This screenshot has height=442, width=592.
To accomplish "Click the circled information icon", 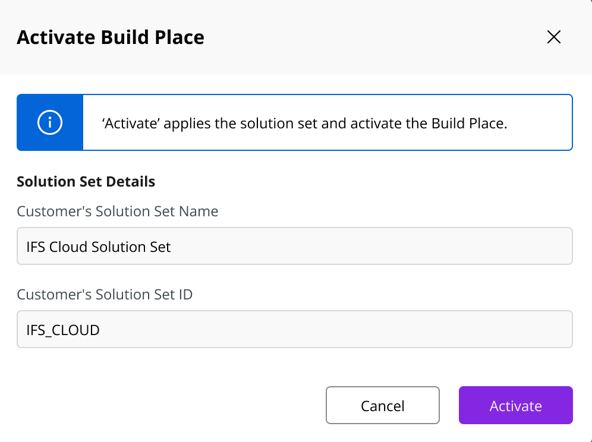I will [50, 122].
